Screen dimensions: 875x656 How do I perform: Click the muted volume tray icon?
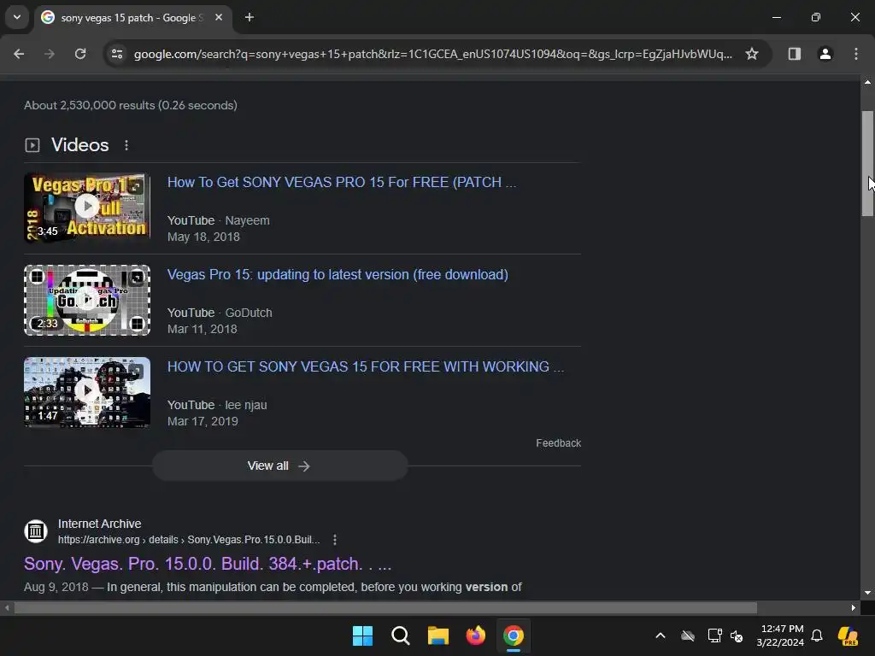(x=737, y=635)
